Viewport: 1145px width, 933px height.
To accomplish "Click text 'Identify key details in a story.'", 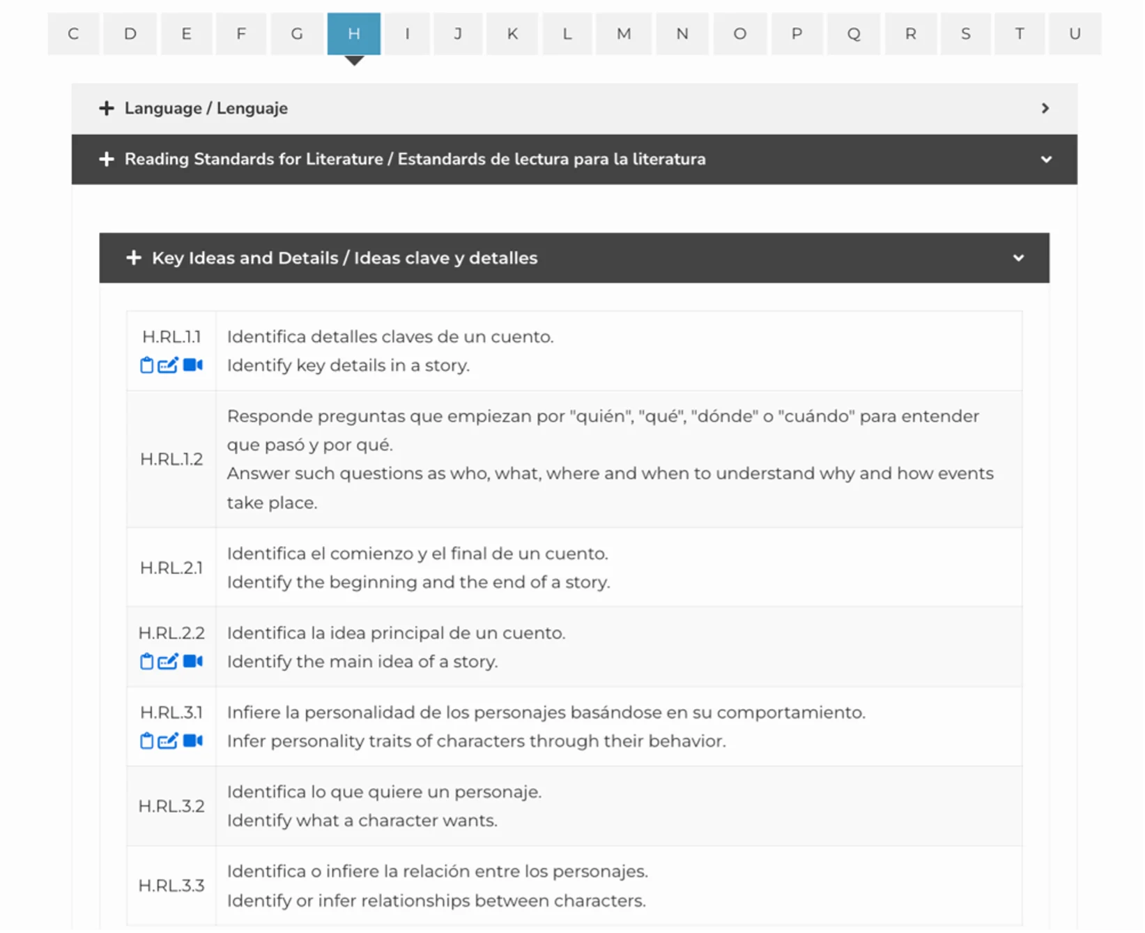I will (x=348, y=365).
